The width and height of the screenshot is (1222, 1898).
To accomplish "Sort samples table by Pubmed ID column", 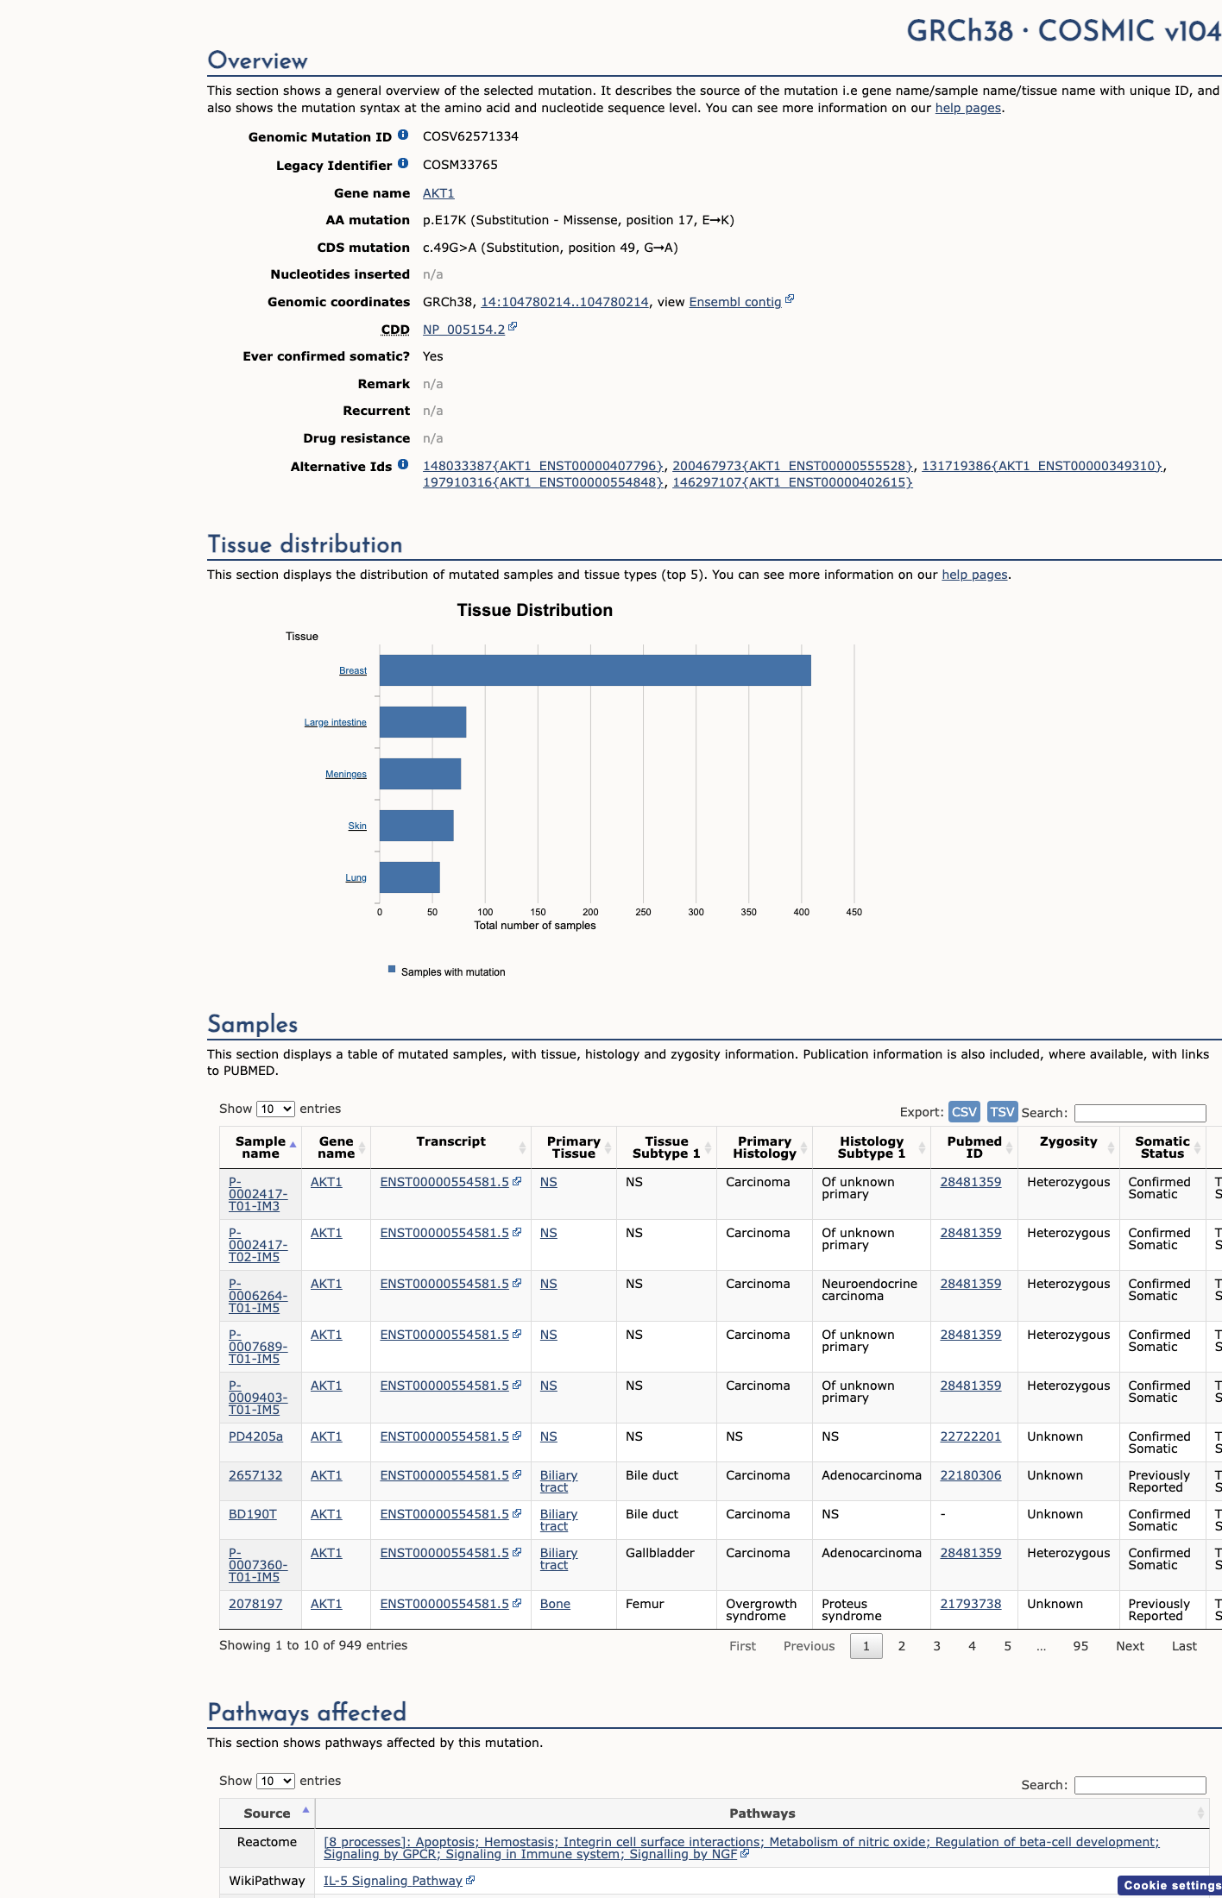I will 974,1147.
